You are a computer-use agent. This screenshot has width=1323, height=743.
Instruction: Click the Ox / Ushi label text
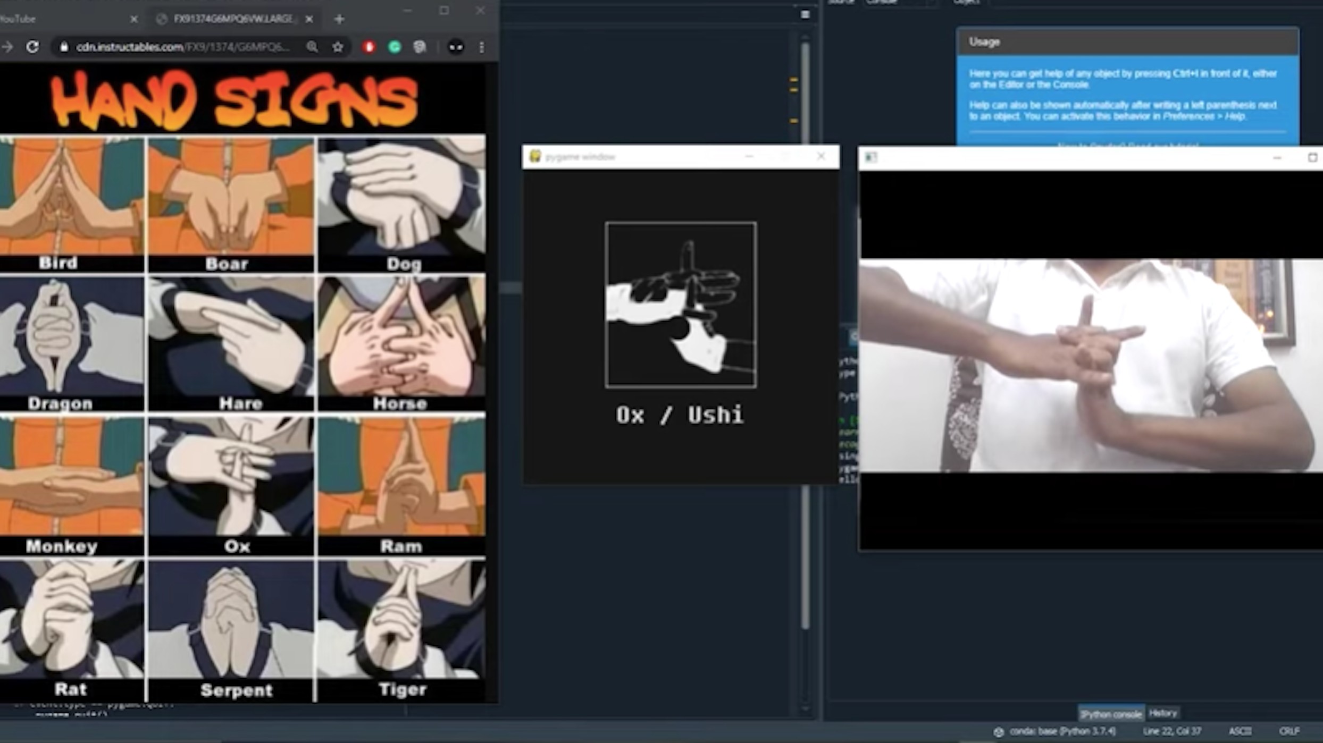[680, 415]
